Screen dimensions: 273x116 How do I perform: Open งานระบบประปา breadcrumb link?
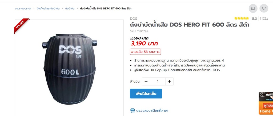point(23,8)
